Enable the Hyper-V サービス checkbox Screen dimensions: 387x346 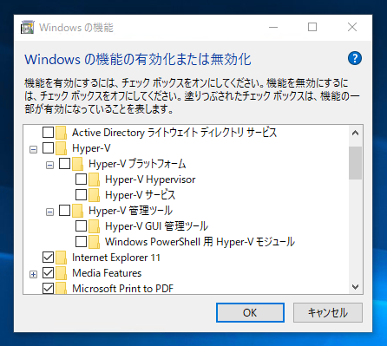click(81, 195)
